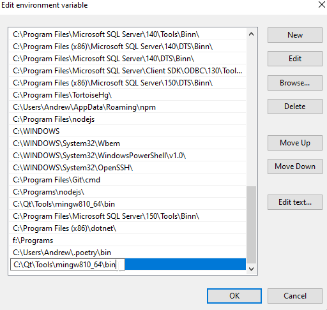Select the f:\Programs path entry
Viewport: 327px width, 310px height.
click(x=127, y=240)
